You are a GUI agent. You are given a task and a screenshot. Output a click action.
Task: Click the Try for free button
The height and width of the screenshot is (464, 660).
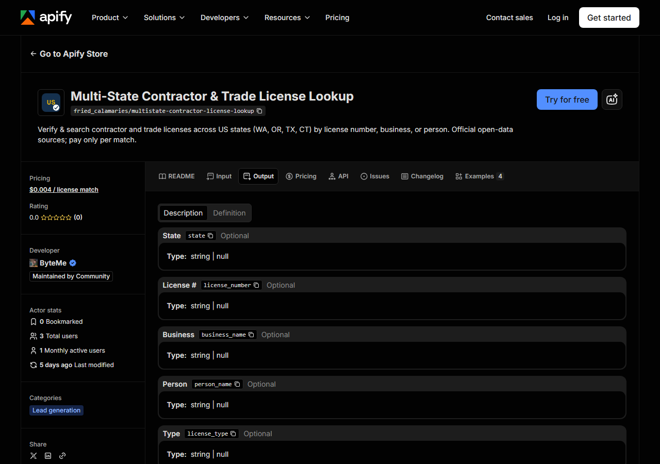pos(567,100)
